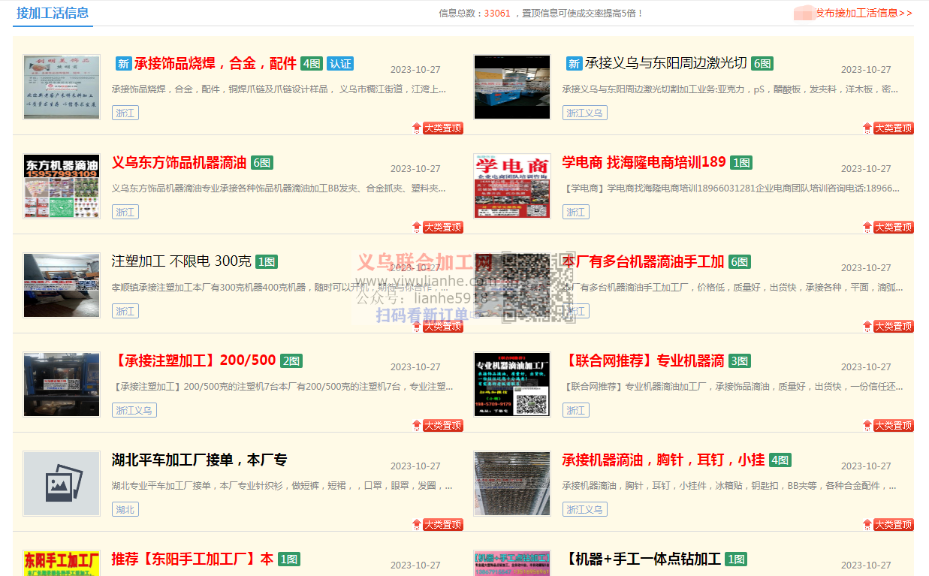The width and height of the screenshot is (929, 576).
Task: Click 6图 badge on 义乌东方饰品机器滴油
Action: (261, 163)
